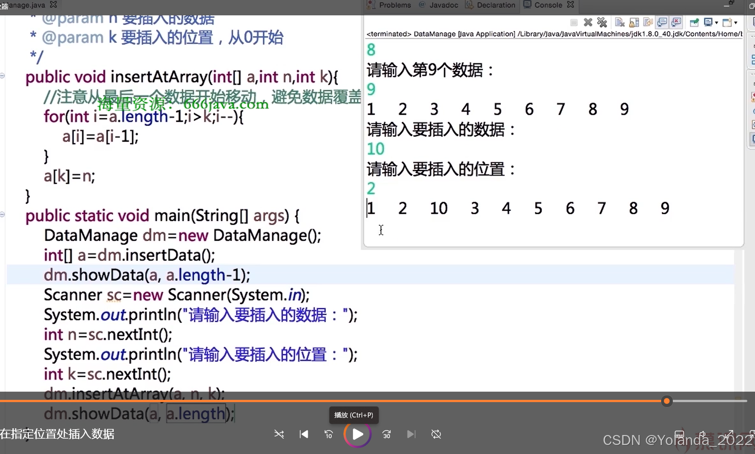This screenshot has height=454, width=755.
Task: Enter fullscreen with the expand arrows icon
Action: coord(728,435)
